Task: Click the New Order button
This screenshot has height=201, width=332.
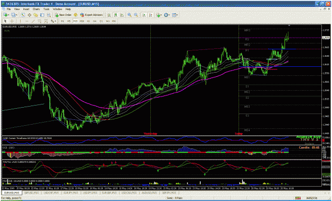Action: [63, 15]
